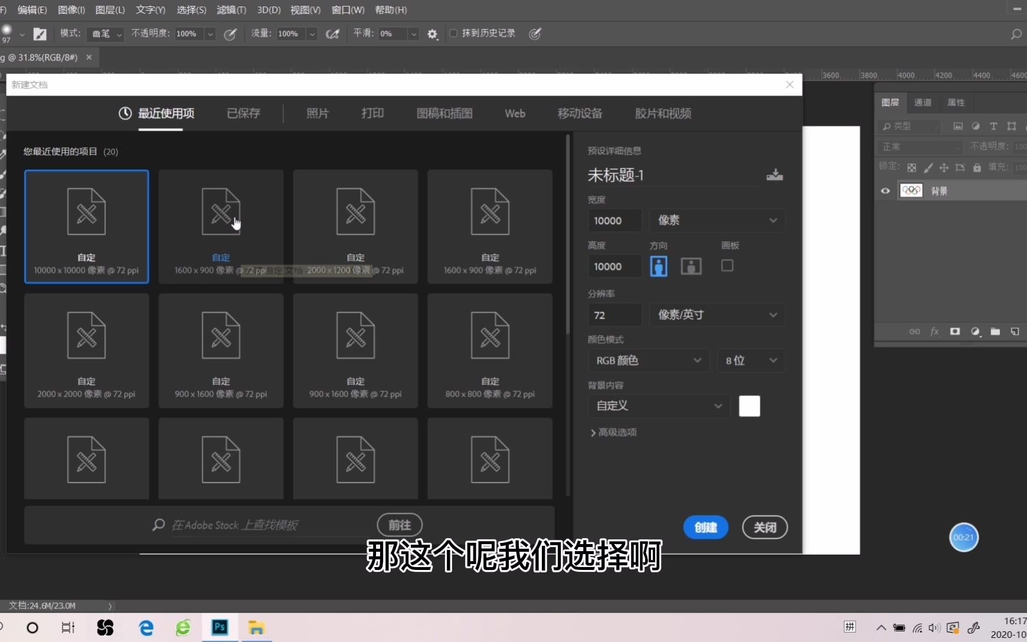Click add layer style fx icon
1027x642 pixels.
click(934, 332)
